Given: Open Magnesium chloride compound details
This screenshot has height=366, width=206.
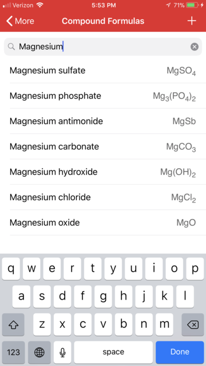Looking at the screenshot, I should 103,197.
